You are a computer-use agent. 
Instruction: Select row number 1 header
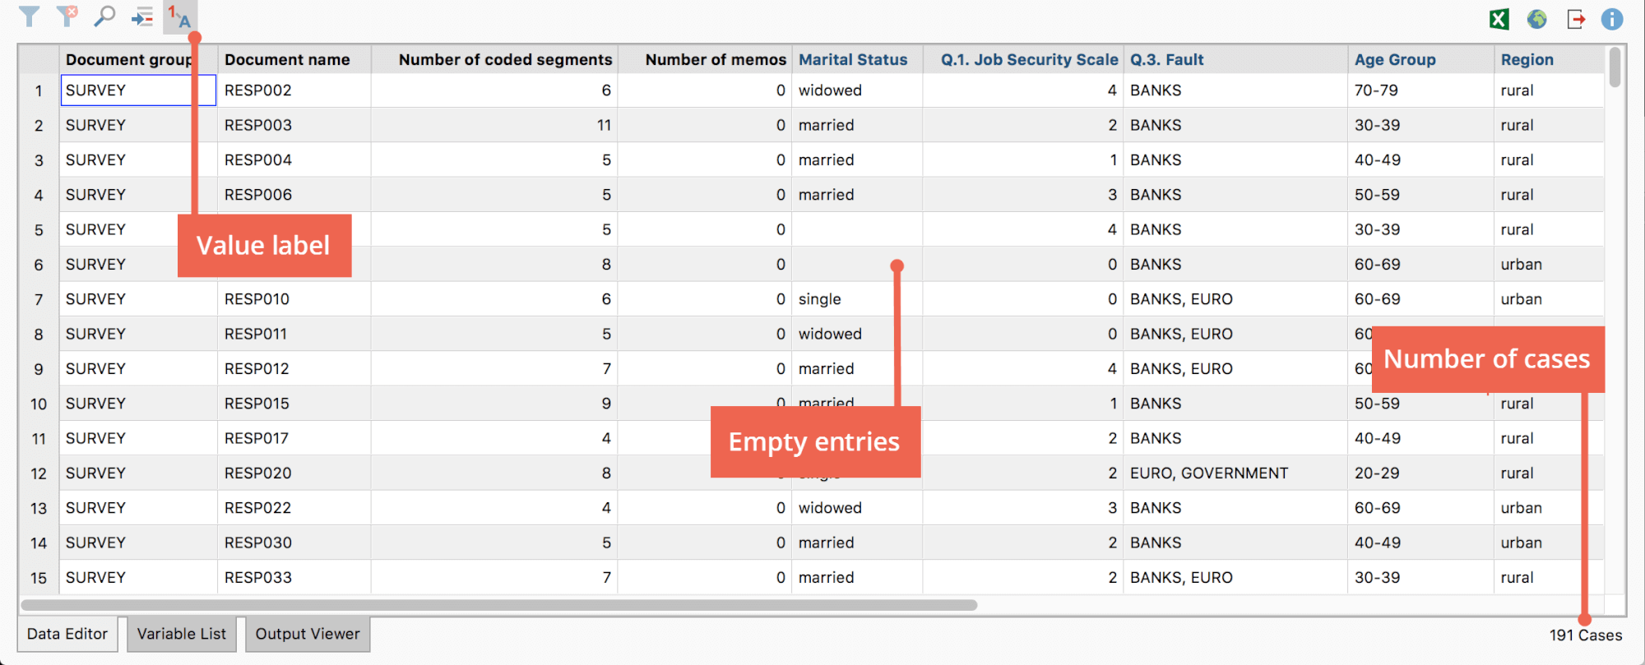click(39, 90)
